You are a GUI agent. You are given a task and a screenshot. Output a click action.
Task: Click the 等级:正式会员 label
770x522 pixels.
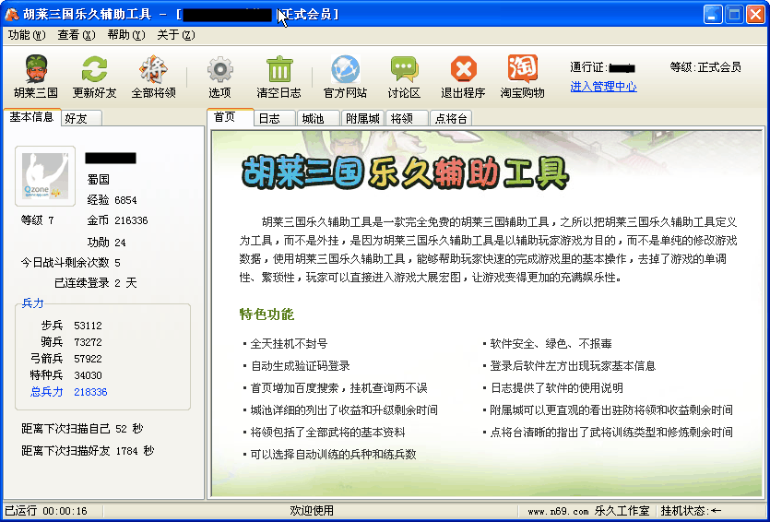pyautogui.click(x=705, y=67)
